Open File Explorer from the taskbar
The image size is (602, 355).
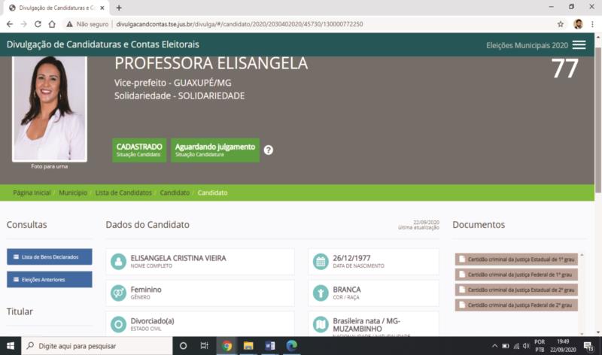(x=248, y=346)
